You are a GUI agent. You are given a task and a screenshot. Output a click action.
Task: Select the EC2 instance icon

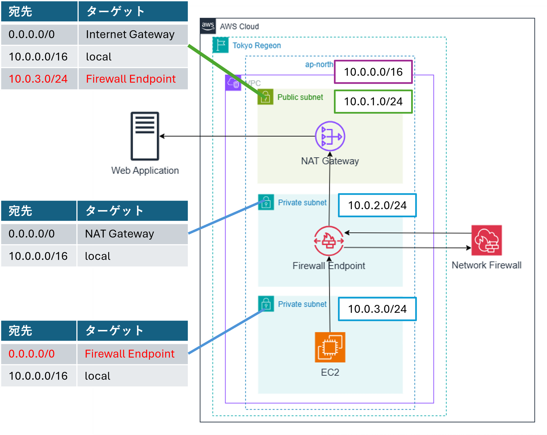click(x=330, y=347)
